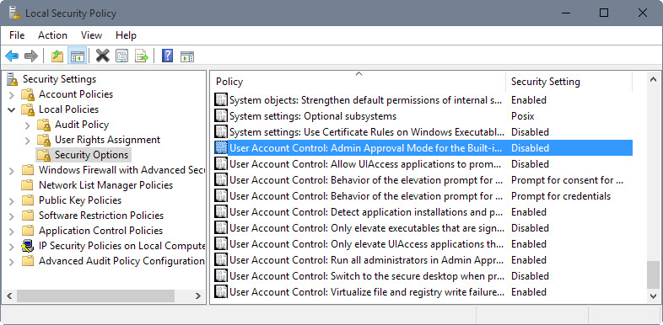Click the 'Prompt for consent for ...' setting value

(x=567, y=180)
